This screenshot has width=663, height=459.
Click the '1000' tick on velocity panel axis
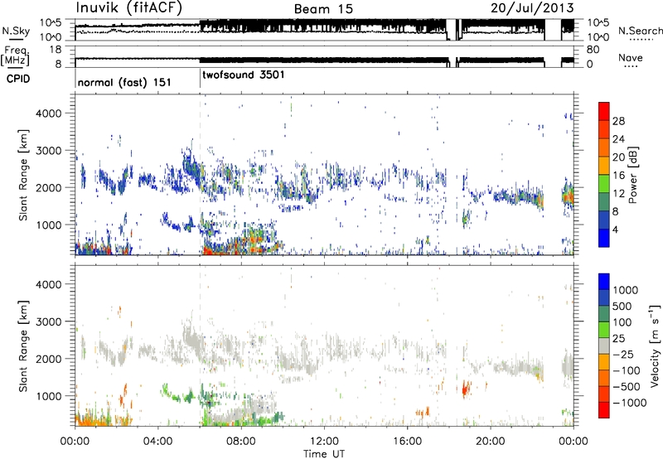[48, 396]
